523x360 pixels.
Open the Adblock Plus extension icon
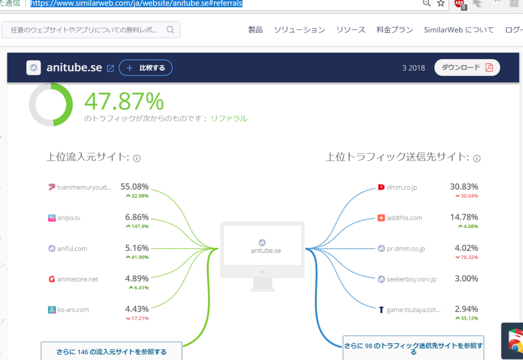click(x=460, y=4)
